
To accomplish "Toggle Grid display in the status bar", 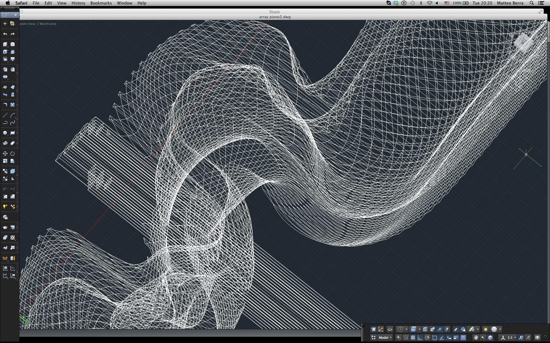I will 413,338.
